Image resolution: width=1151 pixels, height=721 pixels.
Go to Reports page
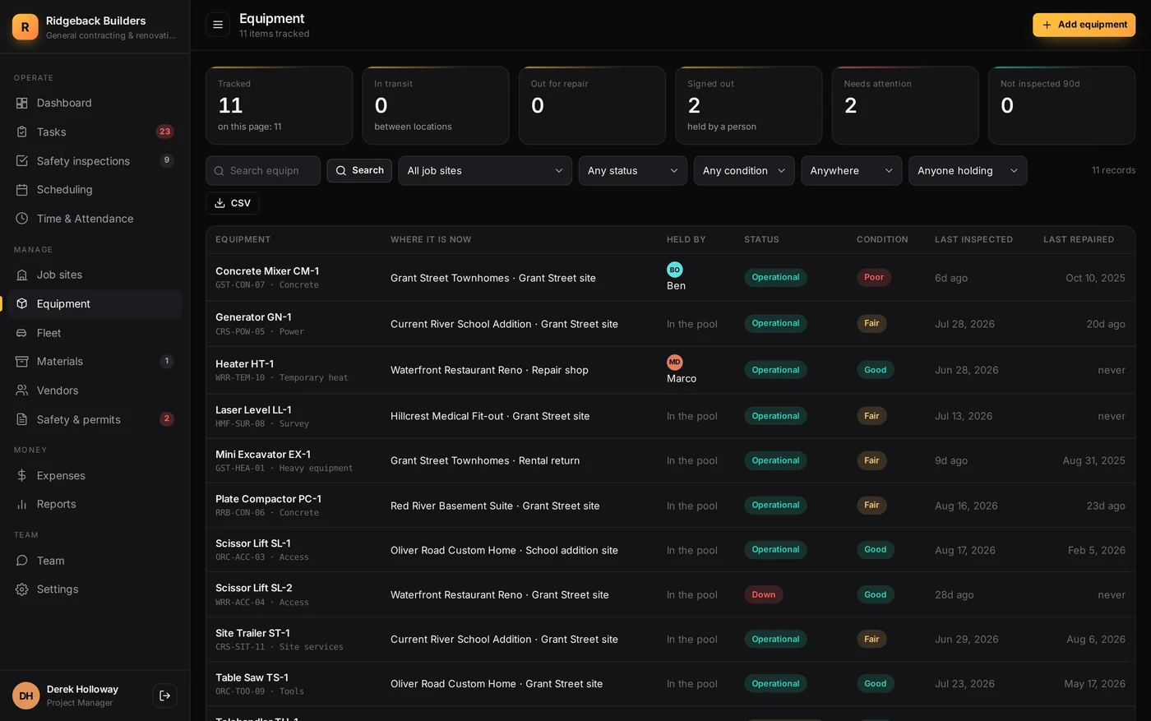click(x=95, y=504)
